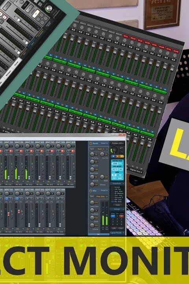Click the Store snapshot button
This screenshot has width=189, height=284.
117,205
